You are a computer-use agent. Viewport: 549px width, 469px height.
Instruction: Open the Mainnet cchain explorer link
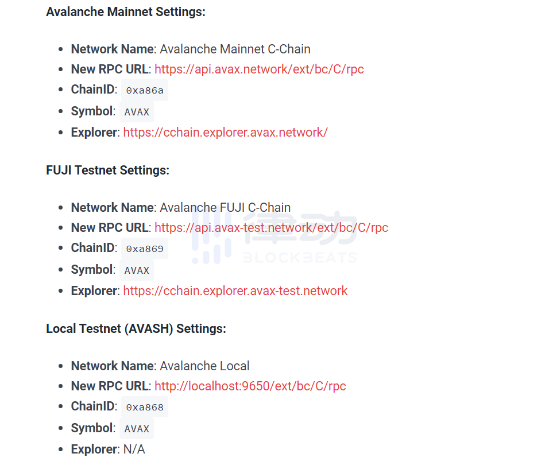pos(225,133)
